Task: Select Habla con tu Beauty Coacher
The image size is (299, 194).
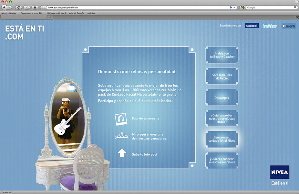Action: point(222,55)
